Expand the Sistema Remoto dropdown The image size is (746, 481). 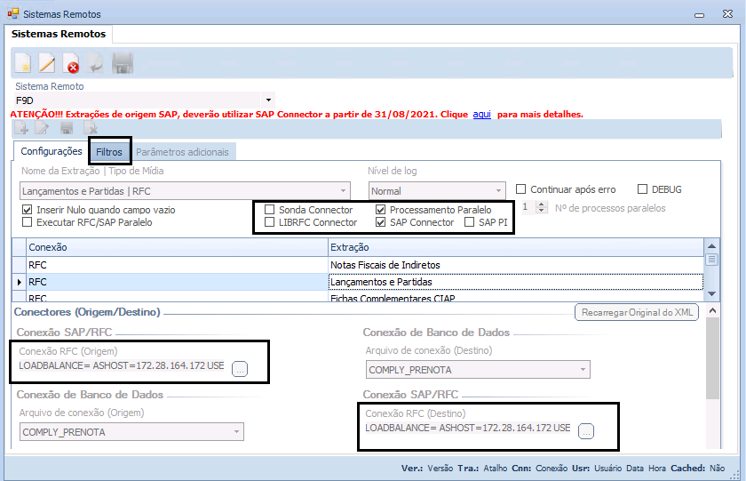coord(268,100)
